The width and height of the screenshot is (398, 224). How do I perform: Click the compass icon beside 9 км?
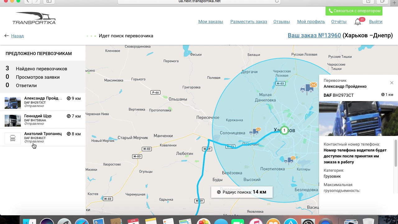[x=69, y=98]
